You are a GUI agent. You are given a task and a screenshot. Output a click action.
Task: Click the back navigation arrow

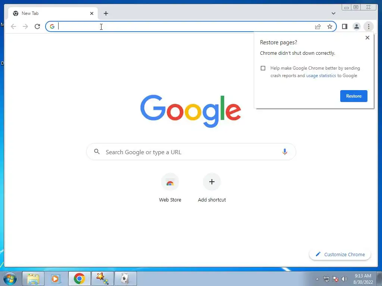coord(13,26)
